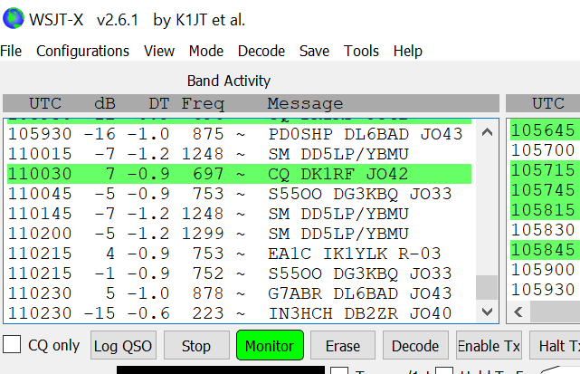Select the 110015 SM DD5LP/YBMU row

[239, 154]
